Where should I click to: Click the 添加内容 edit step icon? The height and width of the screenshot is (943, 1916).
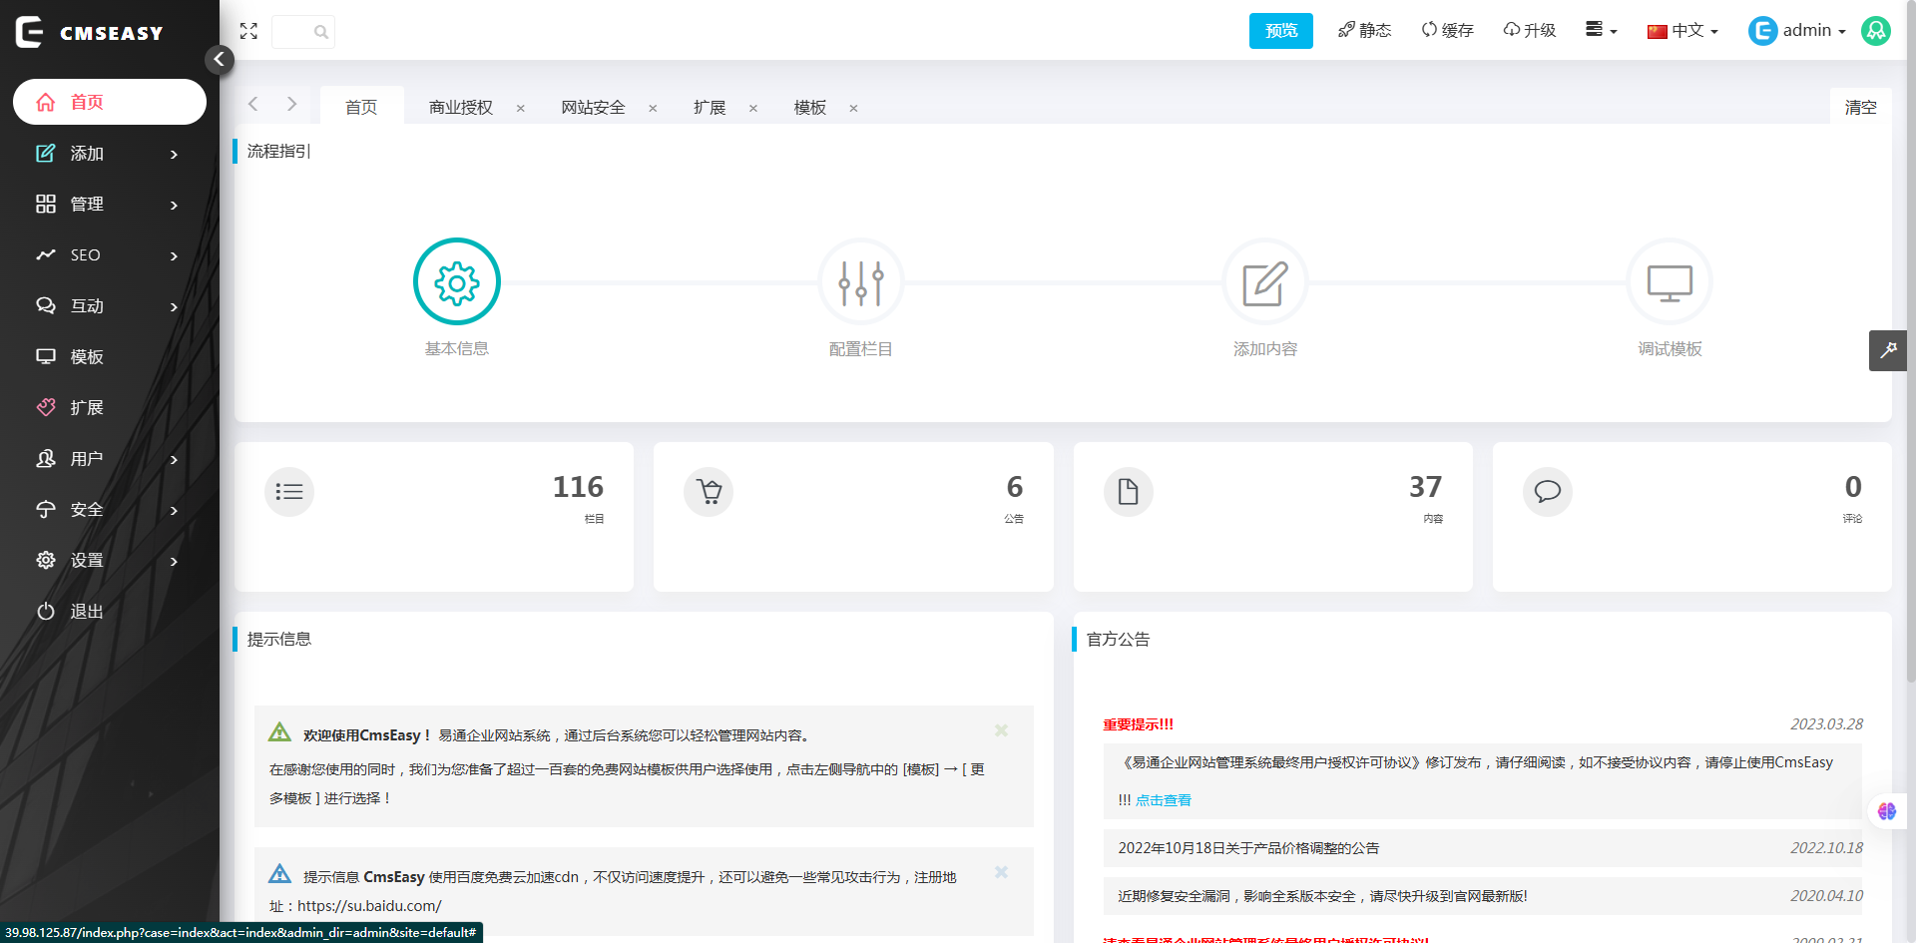tap(1264, 283)
